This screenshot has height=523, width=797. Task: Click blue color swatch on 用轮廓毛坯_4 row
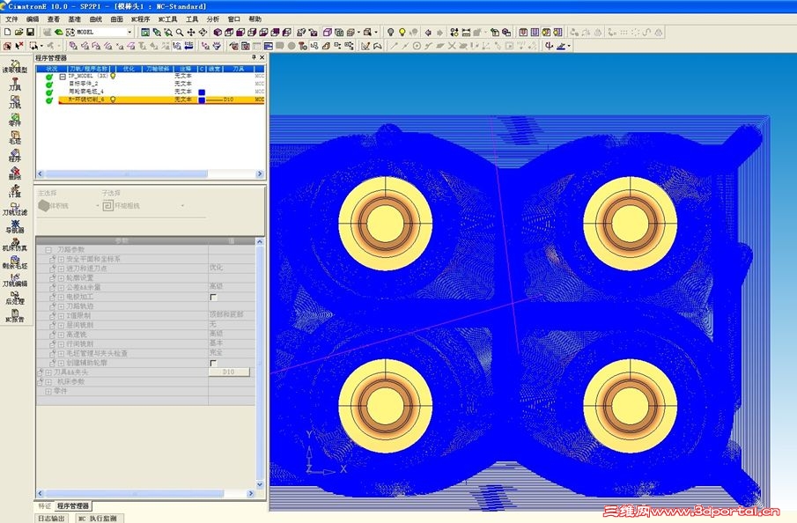[x=202, y=92]
